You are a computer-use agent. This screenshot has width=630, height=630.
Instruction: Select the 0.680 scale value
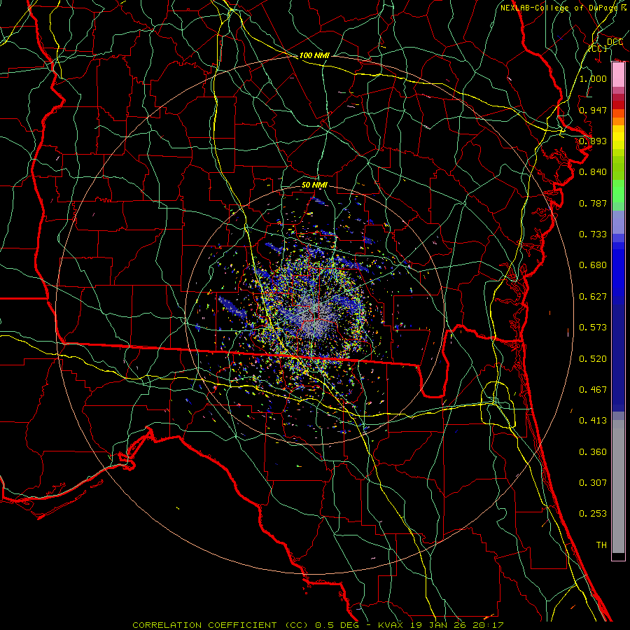(593, 265)
